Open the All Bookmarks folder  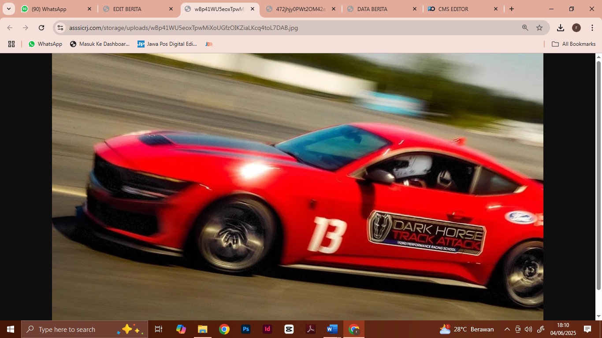click(573, 44)
